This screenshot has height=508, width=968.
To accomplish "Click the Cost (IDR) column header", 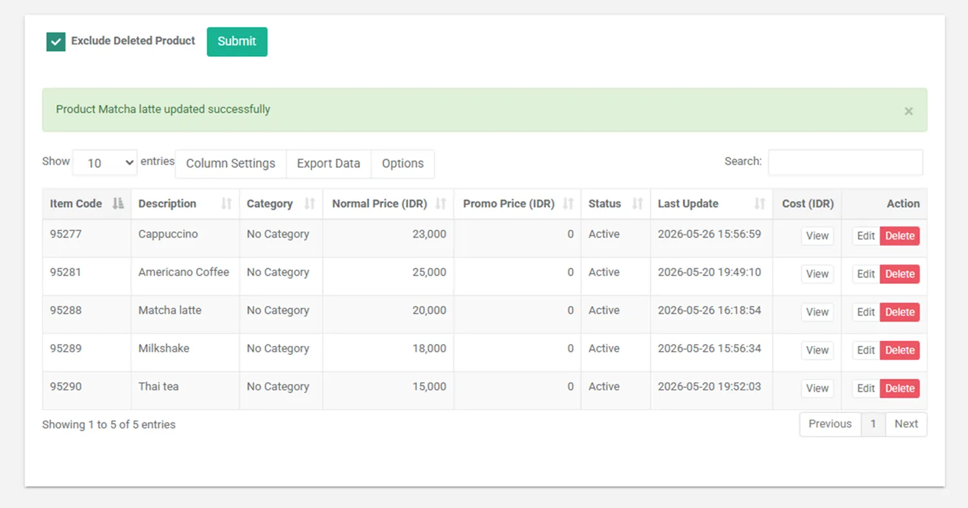I will pos(807,204).
